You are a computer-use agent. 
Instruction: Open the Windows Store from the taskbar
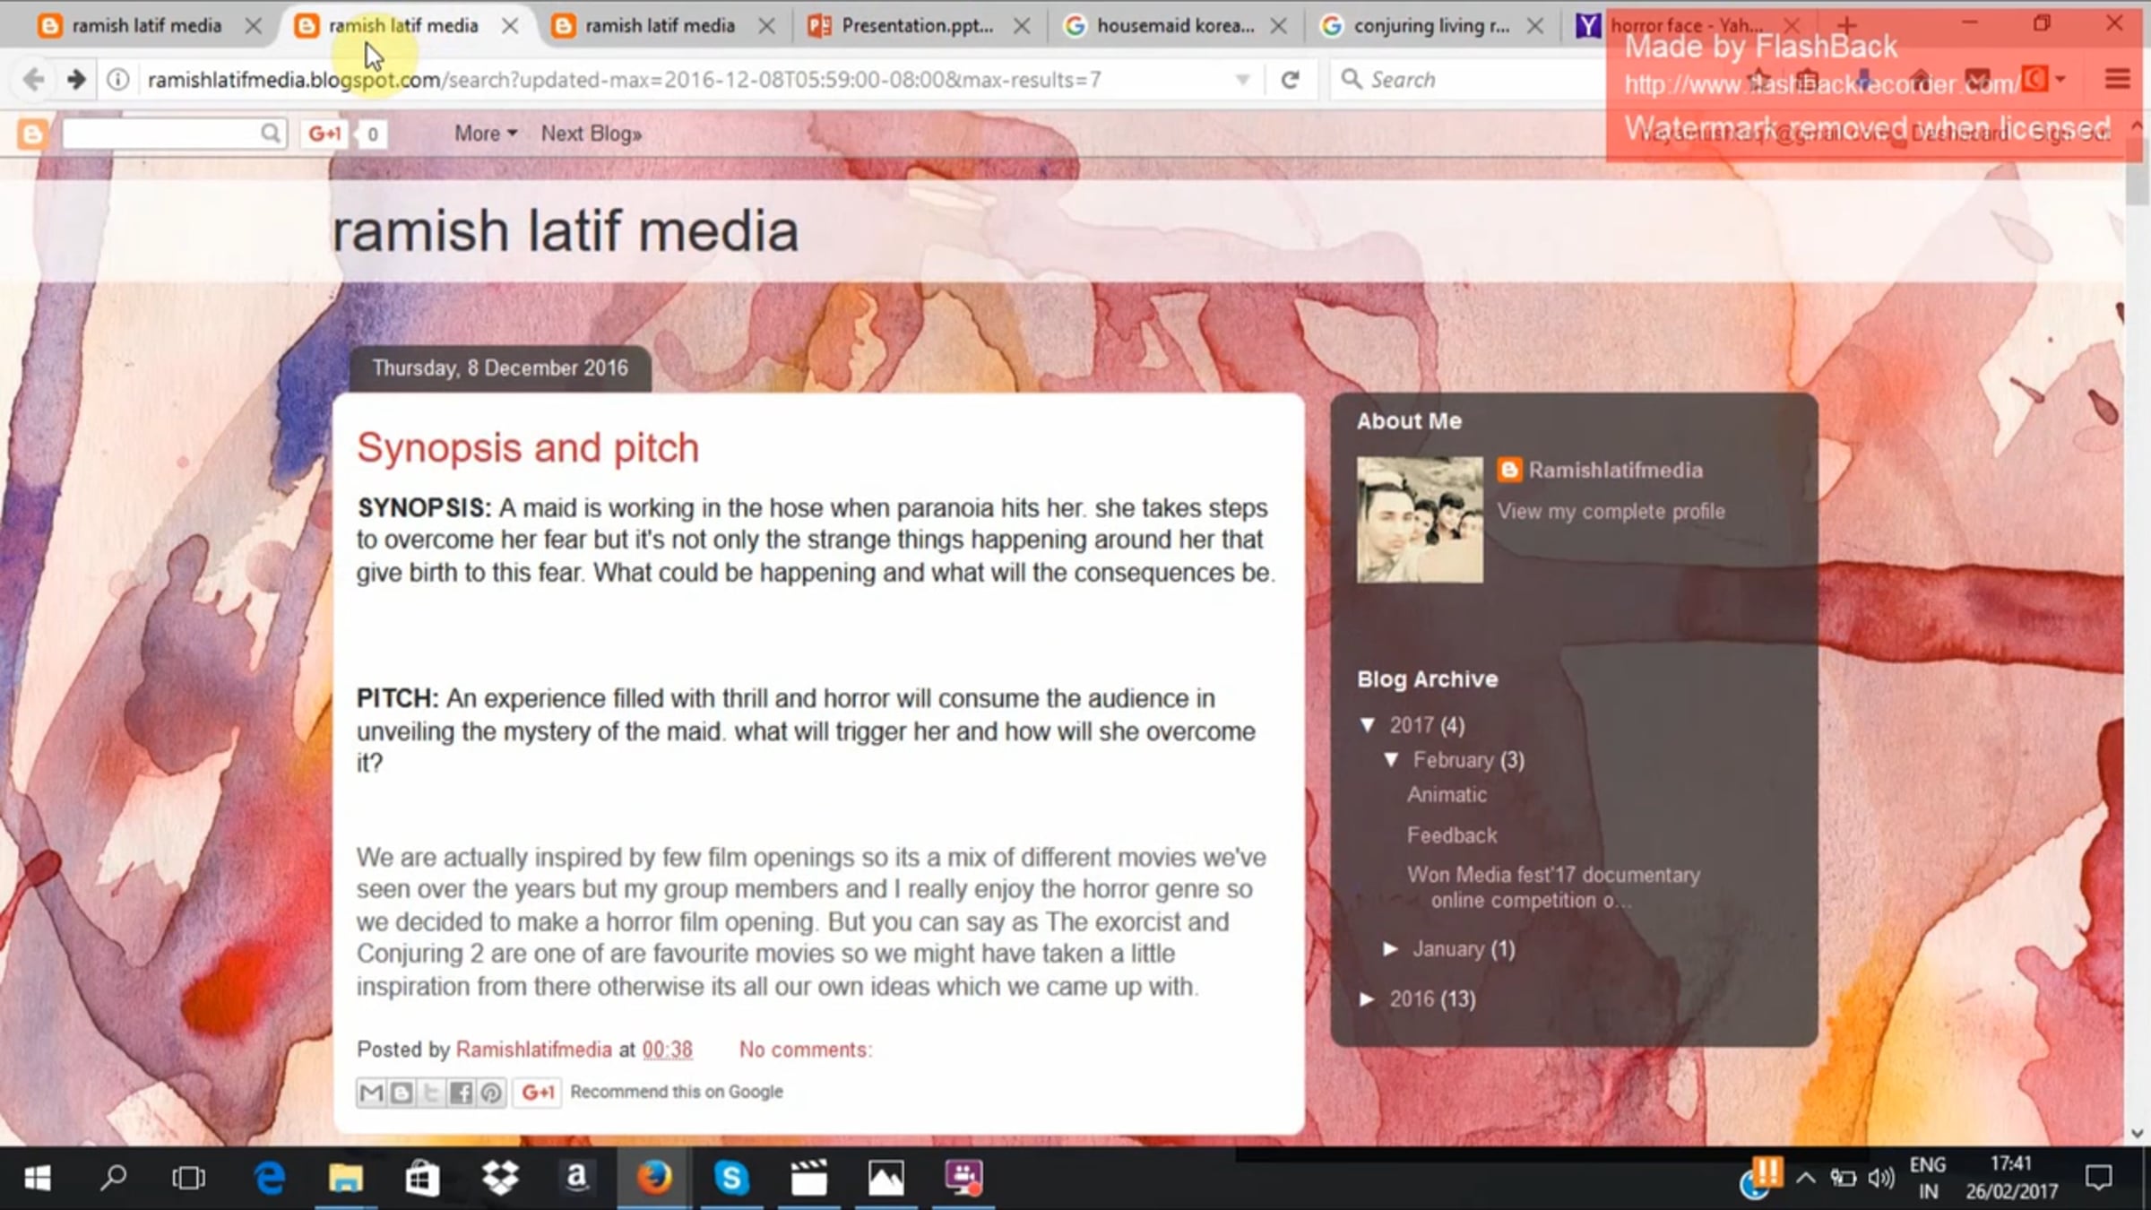point(421,1178)
